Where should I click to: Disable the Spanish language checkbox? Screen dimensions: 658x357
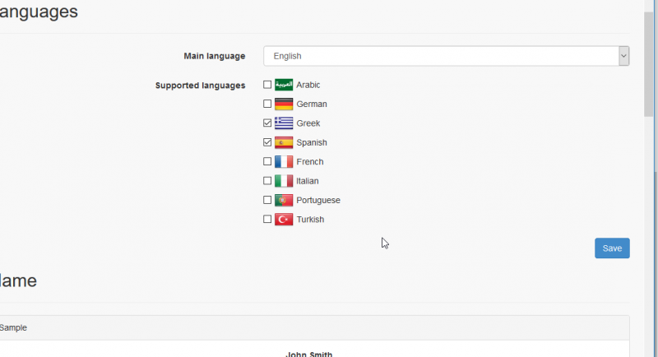point(267,142)
